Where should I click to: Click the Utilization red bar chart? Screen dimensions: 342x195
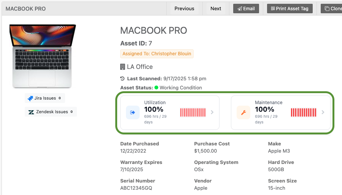coord(193,112)
